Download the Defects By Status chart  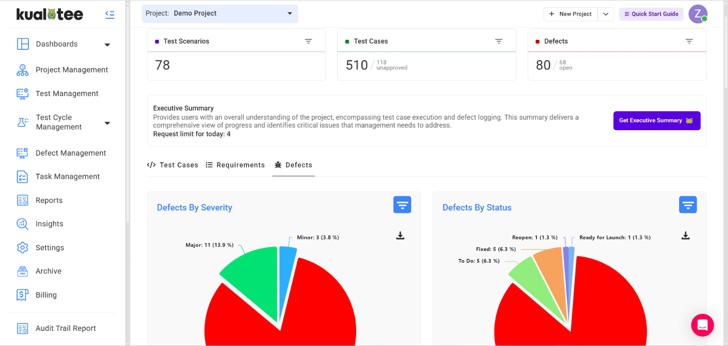685,236
